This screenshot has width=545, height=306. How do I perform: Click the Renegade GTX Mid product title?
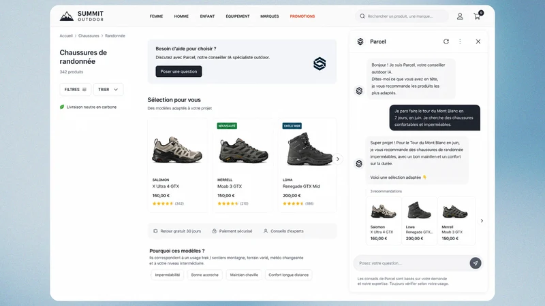[x=301, y=186]
